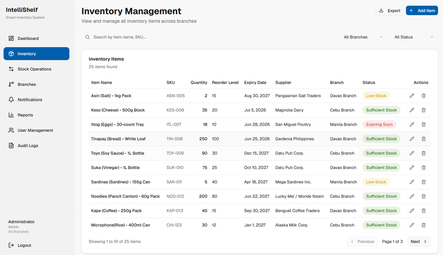
Task: Edit Toyo (Soy Sauce) with pencil icon
Action: [412, 153]
